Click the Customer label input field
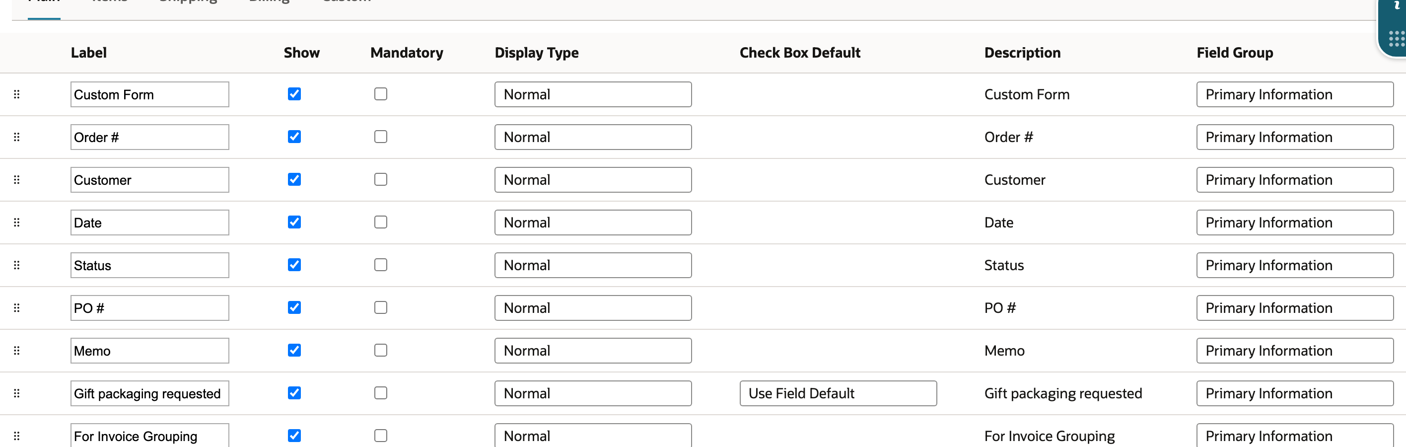This screenshot has height=447, width=1406. click(x=149, y=180)
